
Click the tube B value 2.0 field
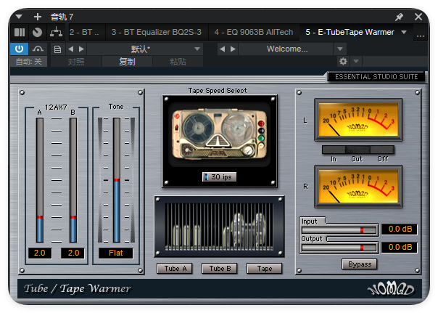pos(73,253)
